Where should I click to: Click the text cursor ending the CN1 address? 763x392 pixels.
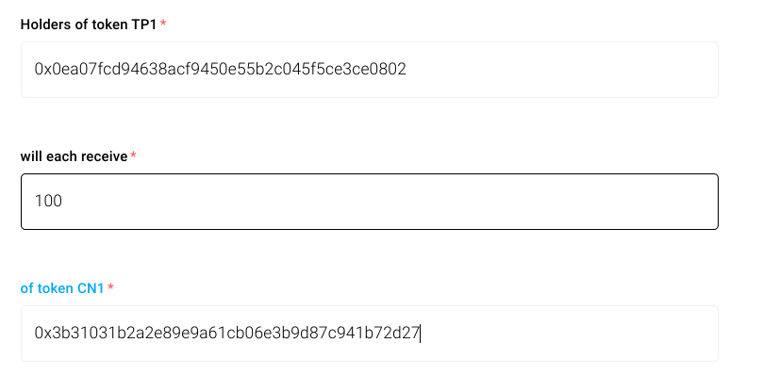pos(422,333)
